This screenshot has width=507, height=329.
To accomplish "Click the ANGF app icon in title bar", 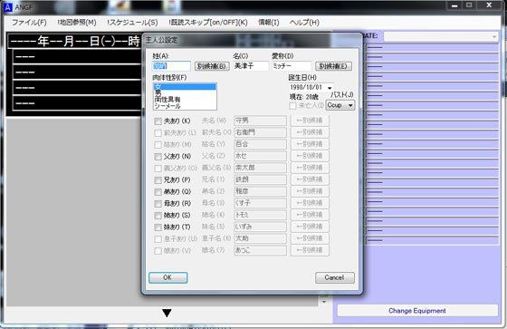I will [x=8, y=7].
